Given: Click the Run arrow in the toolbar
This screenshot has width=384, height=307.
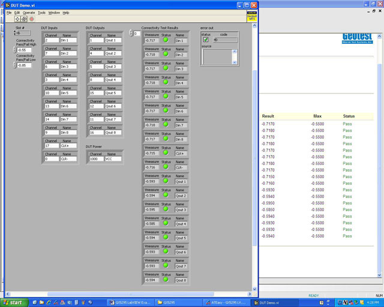Looking at the screenshot, I should 17,19.
